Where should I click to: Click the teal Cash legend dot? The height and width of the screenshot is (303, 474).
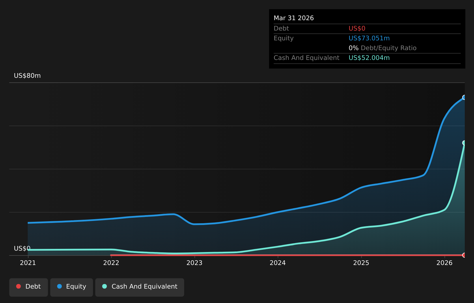coord(104,286)
